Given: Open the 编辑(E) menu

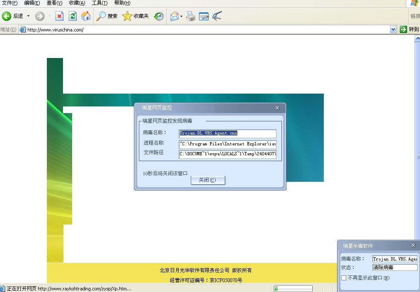Looking at the screenshot, I should point(32,3).
